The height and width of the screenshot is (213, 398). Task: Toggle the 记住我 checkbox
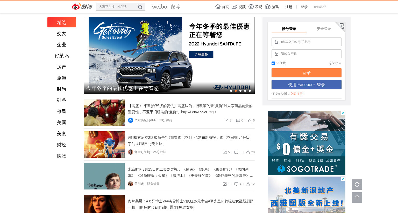click(273, 63)
